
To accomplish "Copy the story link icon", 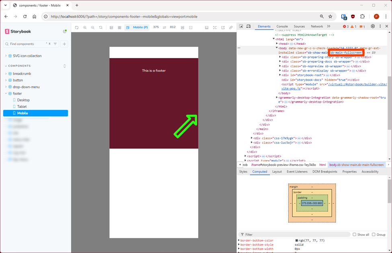I will point(231,27).
